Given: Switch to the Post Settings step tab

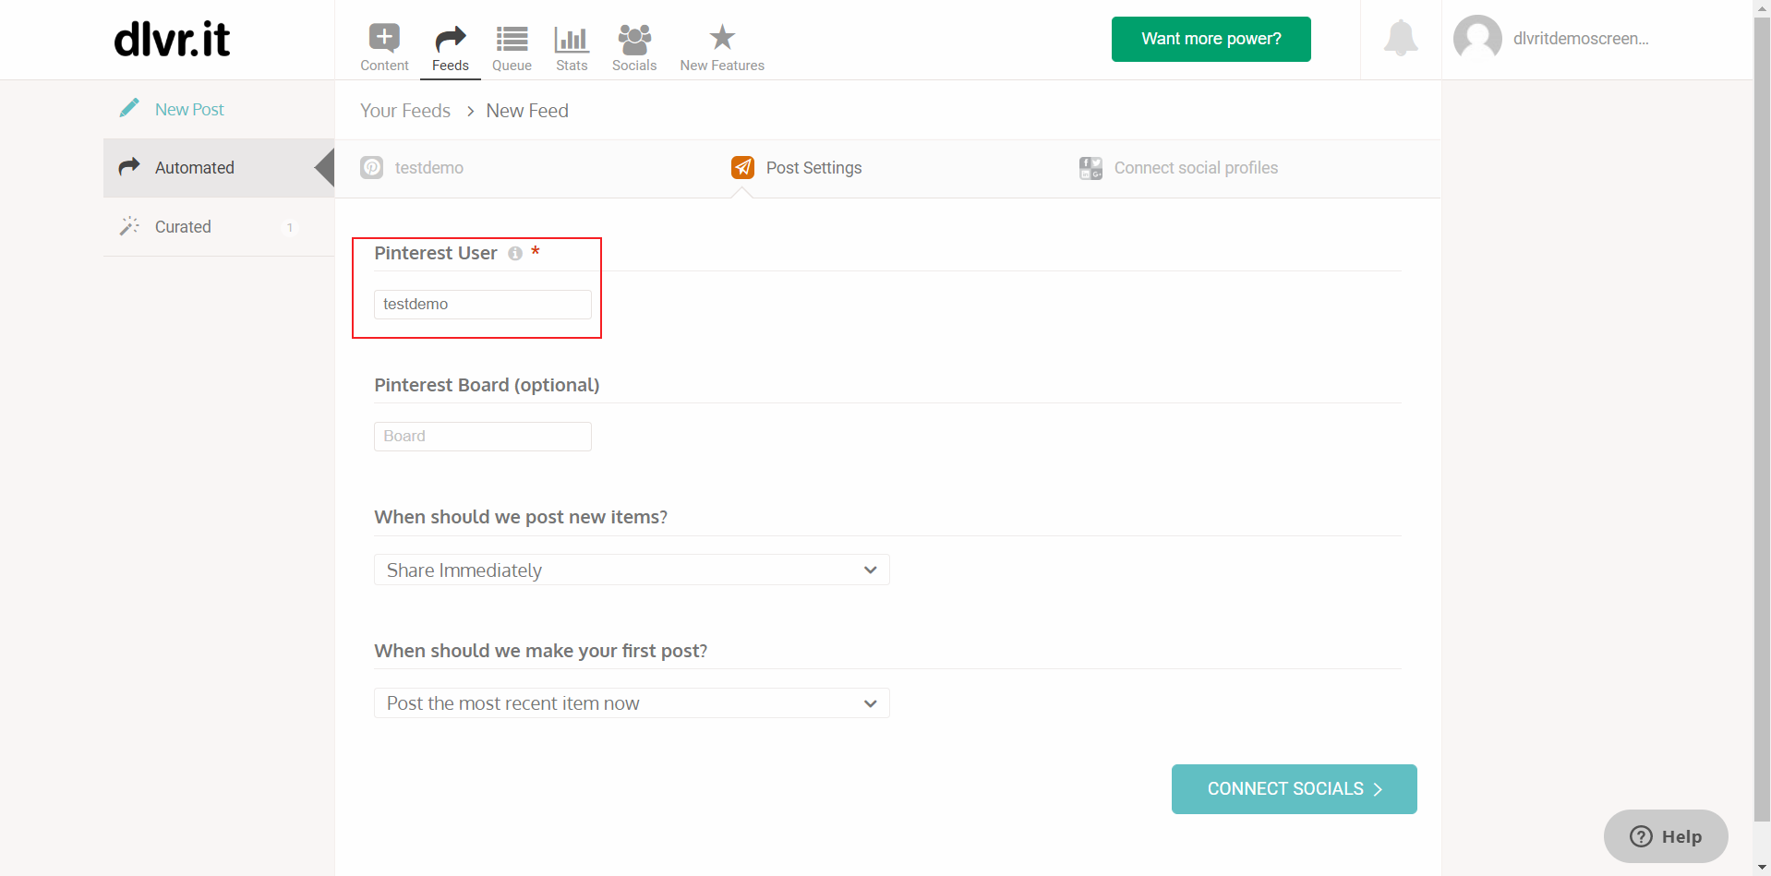Looking at the screenshot, I should click(796, 168).
